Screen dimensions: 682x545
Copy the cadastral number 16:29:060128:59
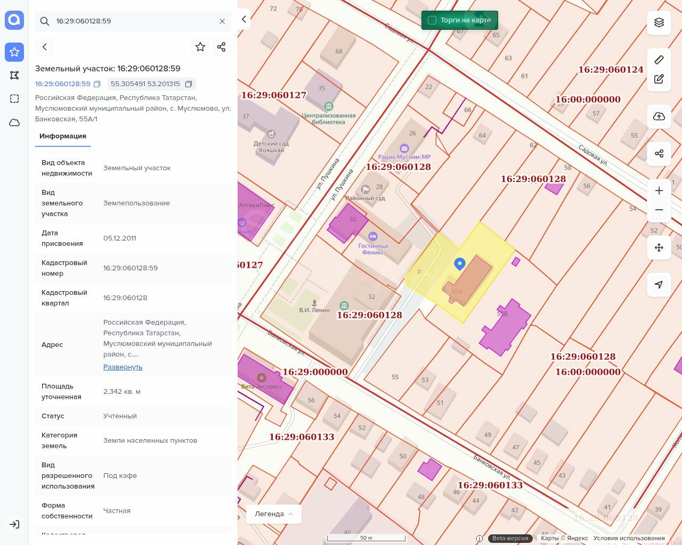click(x=97, y=84)
